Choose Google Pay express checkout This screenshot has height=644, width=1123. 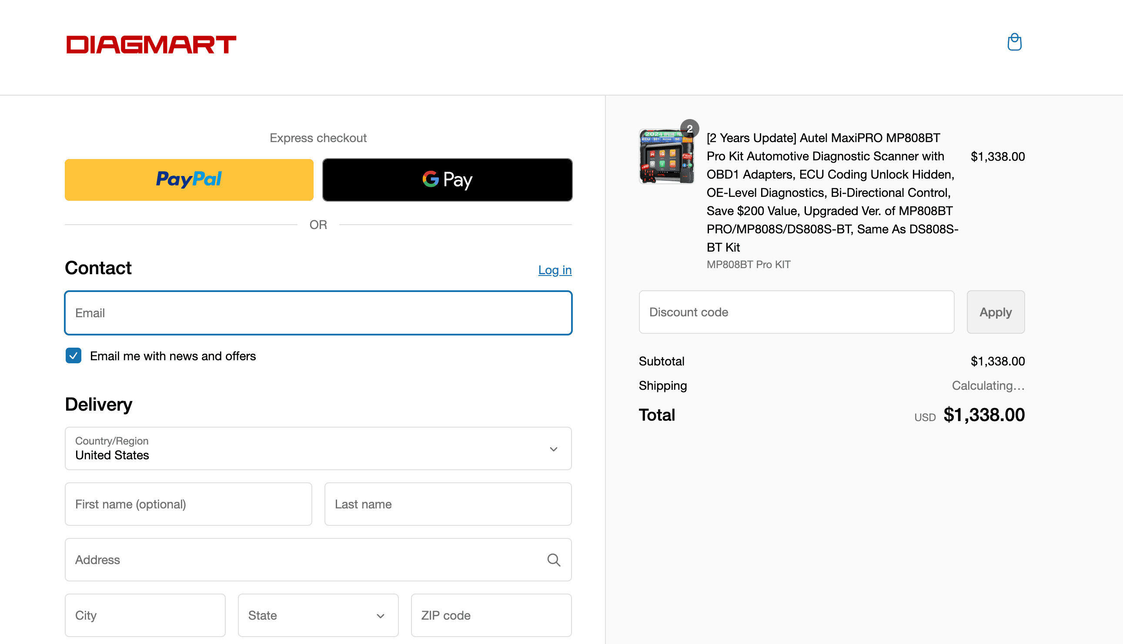coord(447,179)
